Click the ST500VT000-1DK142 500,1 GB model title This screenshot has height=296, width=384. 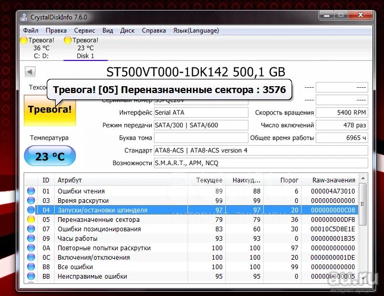tap(195, 72)
